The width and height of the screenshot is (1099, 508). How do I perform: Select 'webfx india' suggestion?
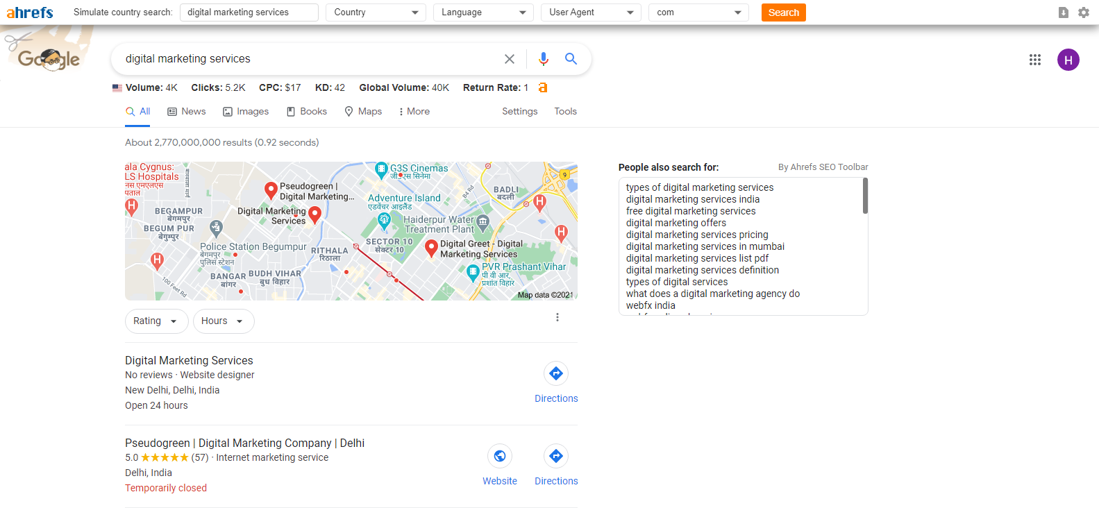651,305
